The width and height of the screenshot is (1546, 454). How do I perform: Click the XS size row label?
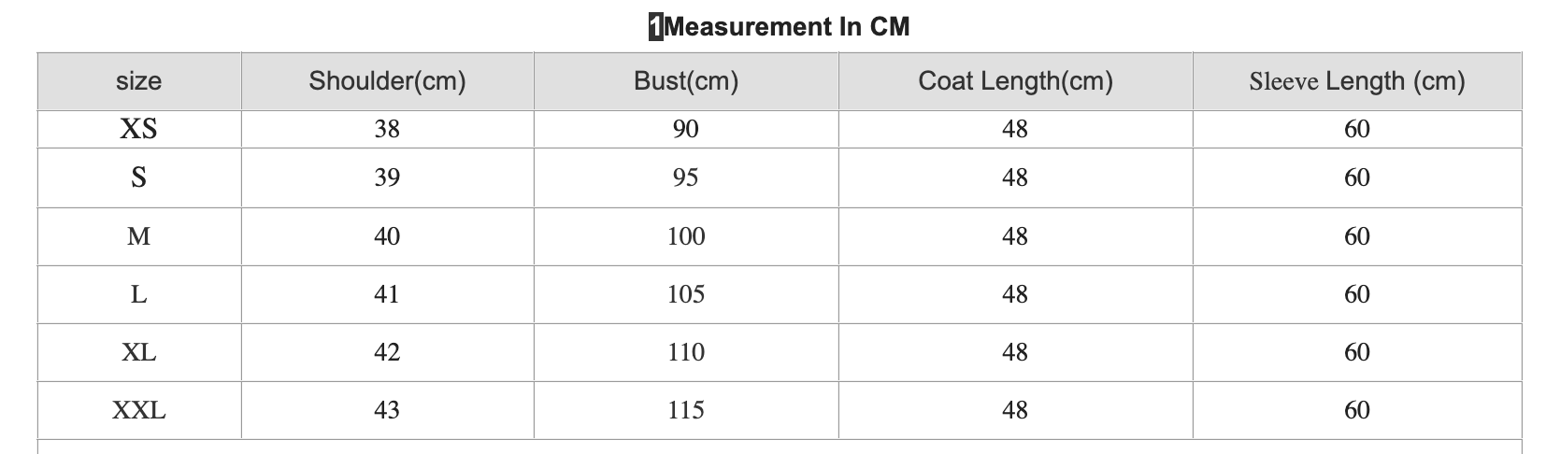138,129
